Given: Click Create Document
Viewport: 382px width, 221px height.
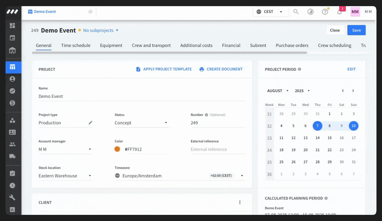Looking at the screenshot, I should (x=221, y=69).
